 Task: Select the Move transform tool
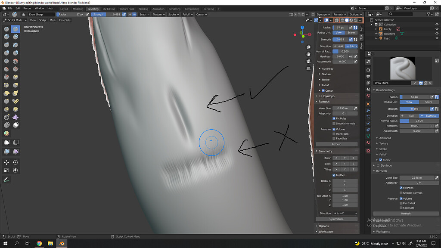(6, 162)
